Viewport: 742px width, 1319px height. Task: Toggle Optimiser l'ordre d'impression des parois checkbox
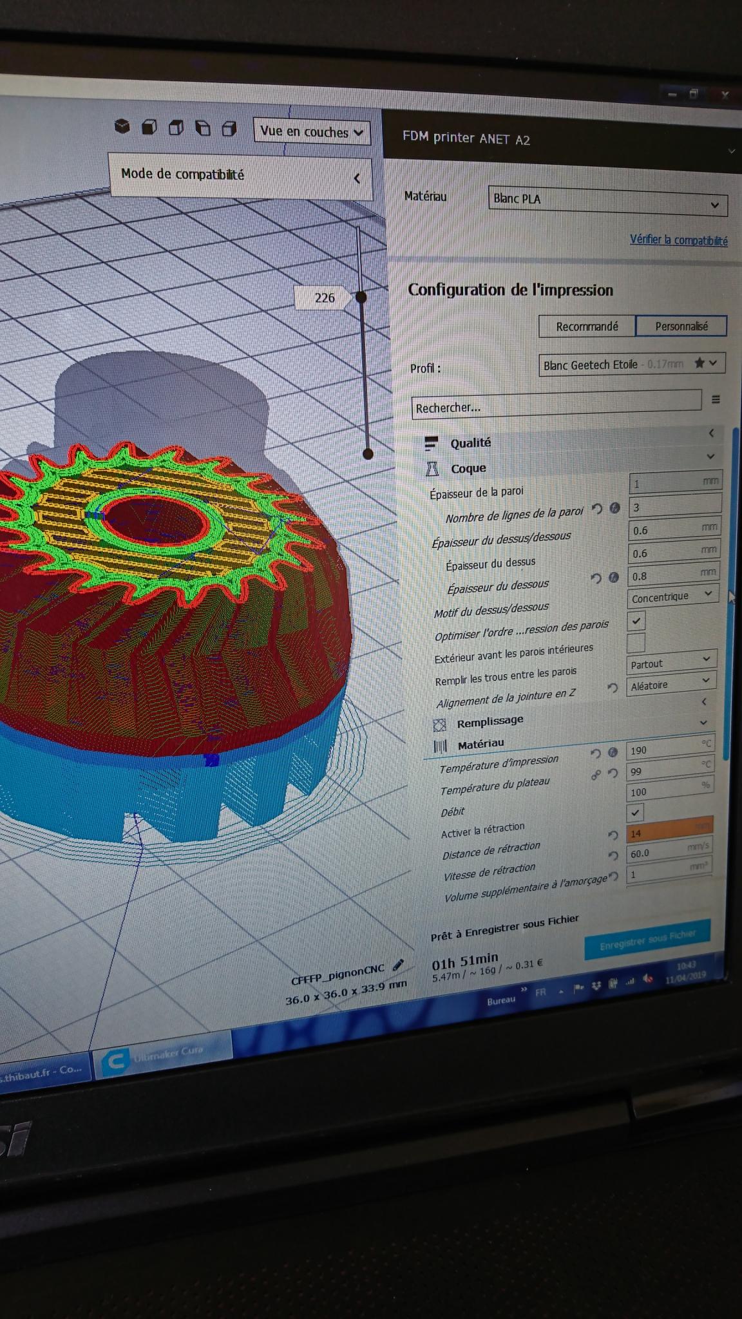pos(636,621)
